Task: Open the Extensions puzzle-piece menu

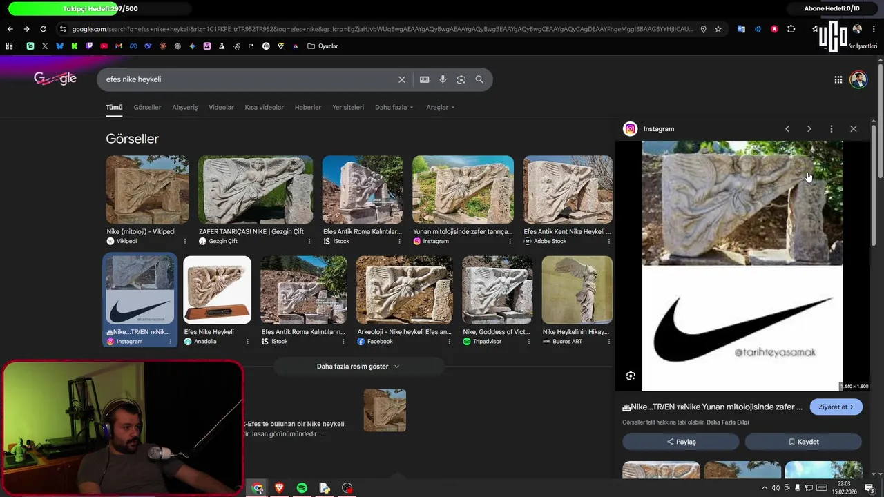Action: [x=791, y=29]
